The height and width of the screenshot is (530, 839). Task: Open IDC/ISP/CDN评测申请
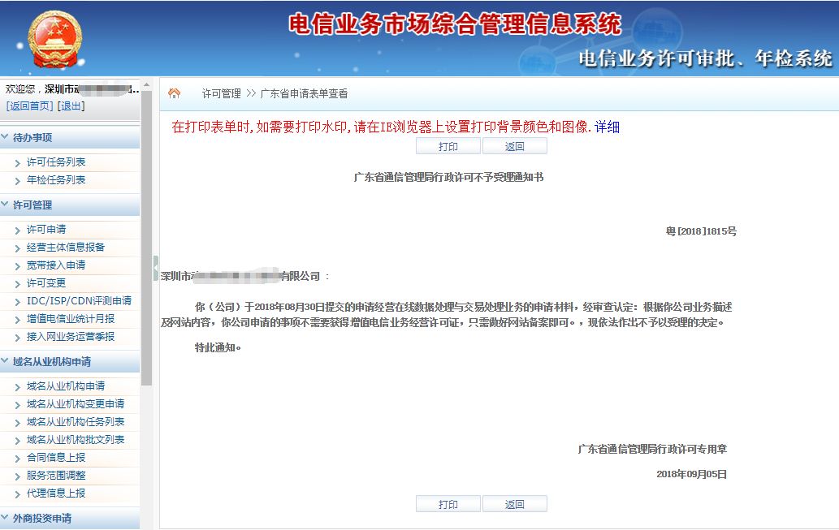[x=80, y=300]
